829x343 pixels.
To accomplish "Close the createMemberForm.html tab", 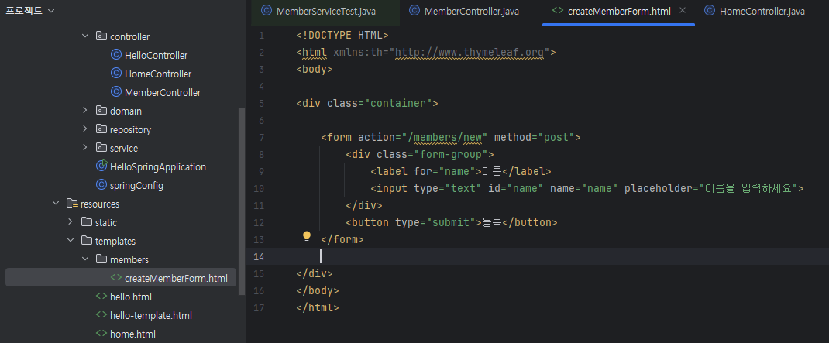I will tap(683, 11).
